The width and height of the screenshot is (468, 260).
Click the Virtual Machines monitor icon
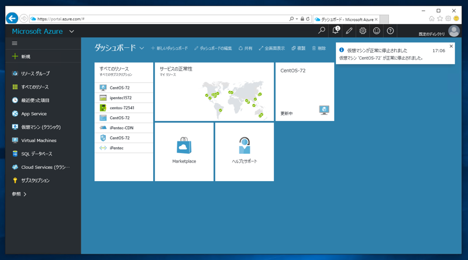(x=15, y=140)
